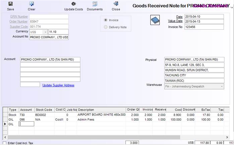Screen dimensions: 234x145
Task: Click the Update Costs icon
Action: 73,4
